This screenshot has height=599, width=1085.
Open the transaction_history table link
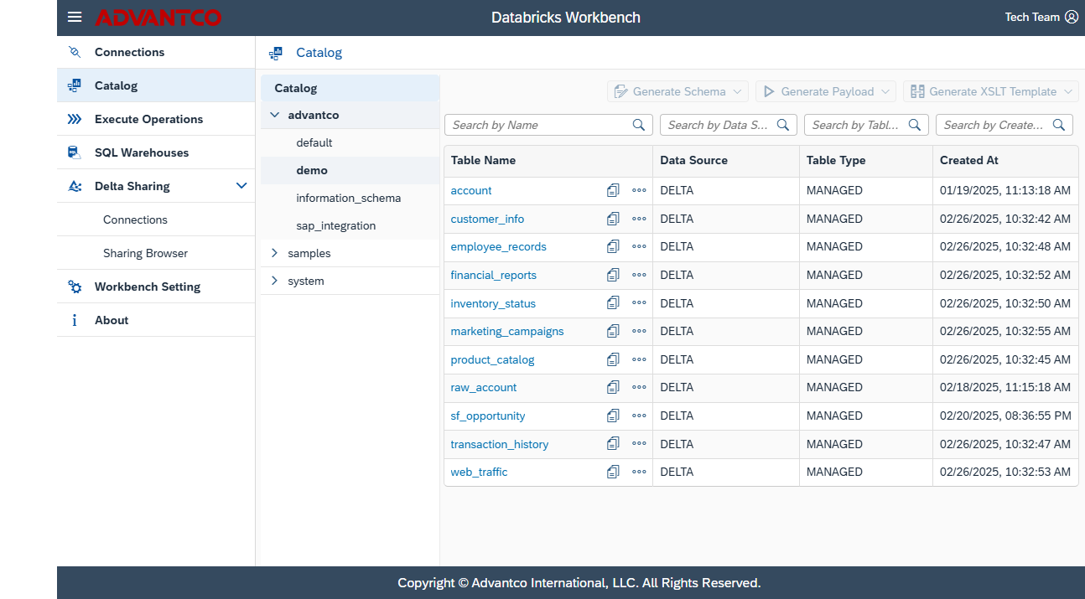coord(500,444)
